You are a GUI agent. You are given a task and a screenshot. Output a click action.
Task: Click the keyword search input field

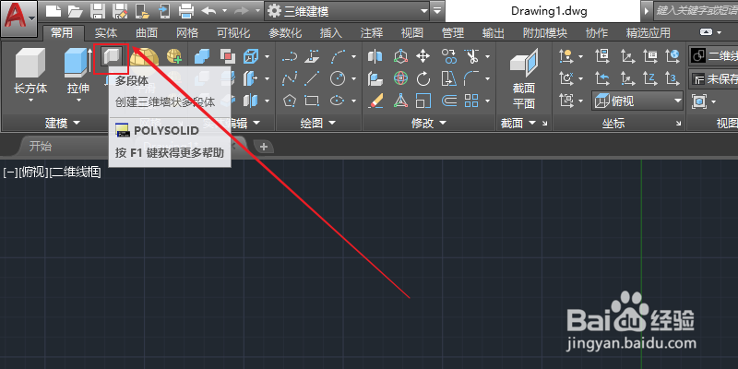pyautogui.click(x=695, y=11)
